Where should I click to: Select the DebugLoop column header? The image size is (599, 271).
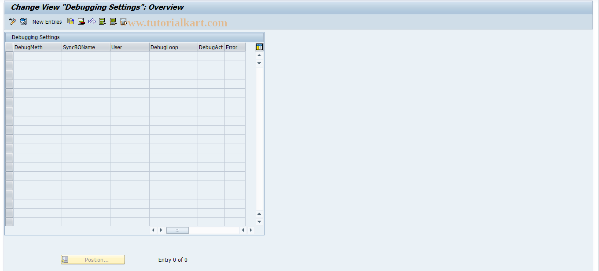[173, 47]
